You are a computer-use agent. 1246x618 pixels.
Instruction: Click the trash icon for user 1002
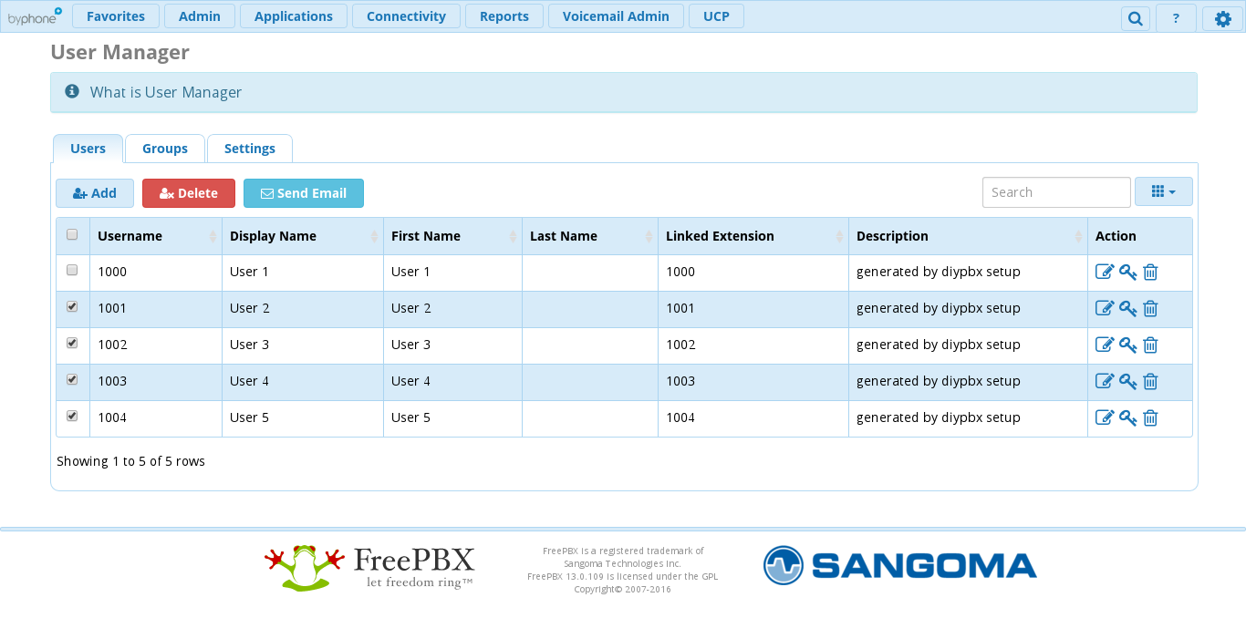pyautogui.click(x=1150, y=345)
